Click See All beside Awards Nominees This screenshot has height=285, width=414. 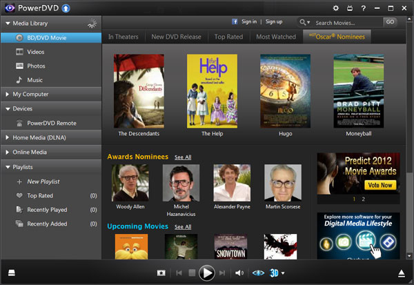[x=183, y=157]
